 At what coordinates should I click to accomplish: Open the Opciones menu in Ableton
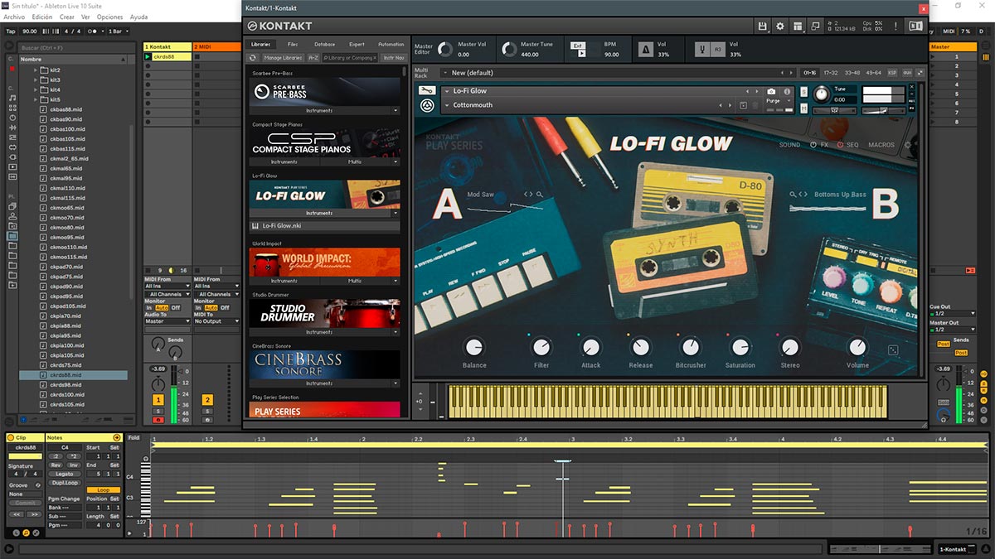coord(109,17)
